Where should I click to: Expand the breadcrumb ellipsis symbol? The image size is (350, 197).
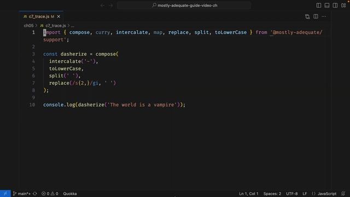pos(73,26)
